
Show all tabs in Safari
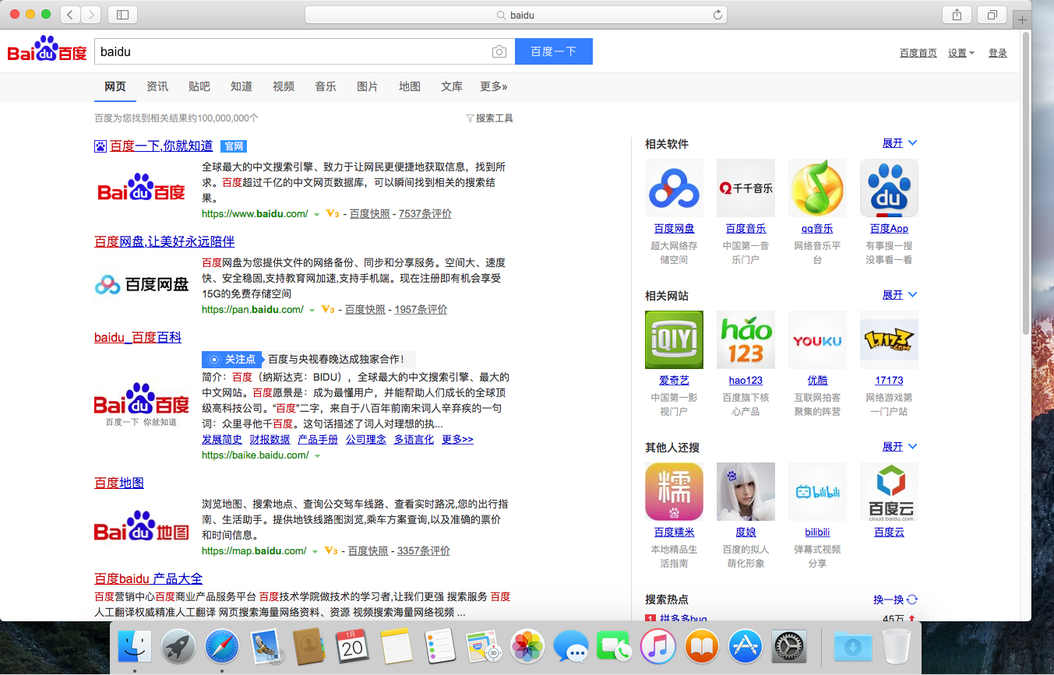pos(992,15)
